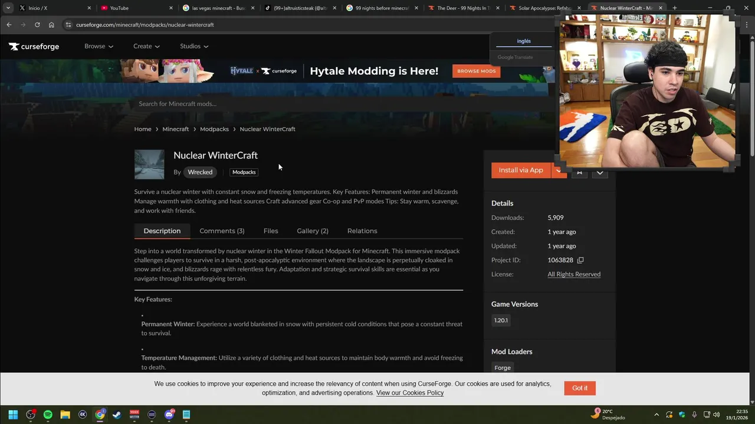This screenshot has height=424, width=755.
Task: Open the View our Cookies Policy link
Action: [x=410, y=393]
